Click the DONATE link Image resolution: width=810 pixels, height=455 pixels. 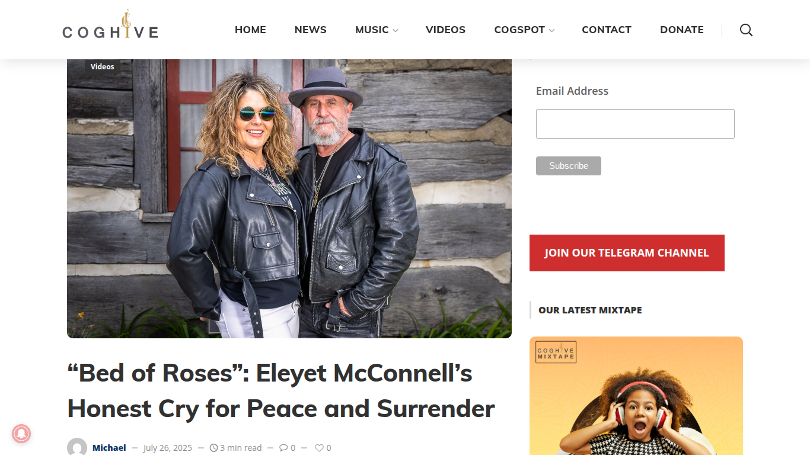coord(682,30)
